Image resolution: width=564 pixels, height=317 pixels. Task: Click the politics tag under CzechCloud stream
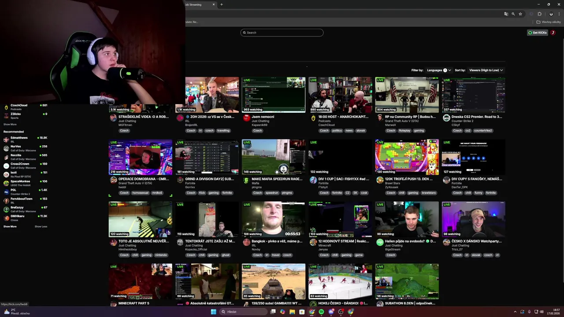pos(337,131)
